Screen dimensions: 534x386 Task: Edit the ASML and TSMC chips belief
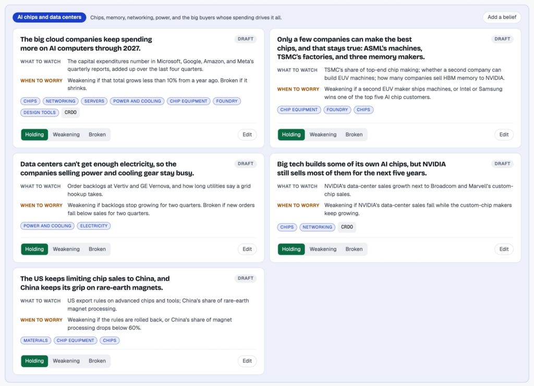tap(504, 135)
